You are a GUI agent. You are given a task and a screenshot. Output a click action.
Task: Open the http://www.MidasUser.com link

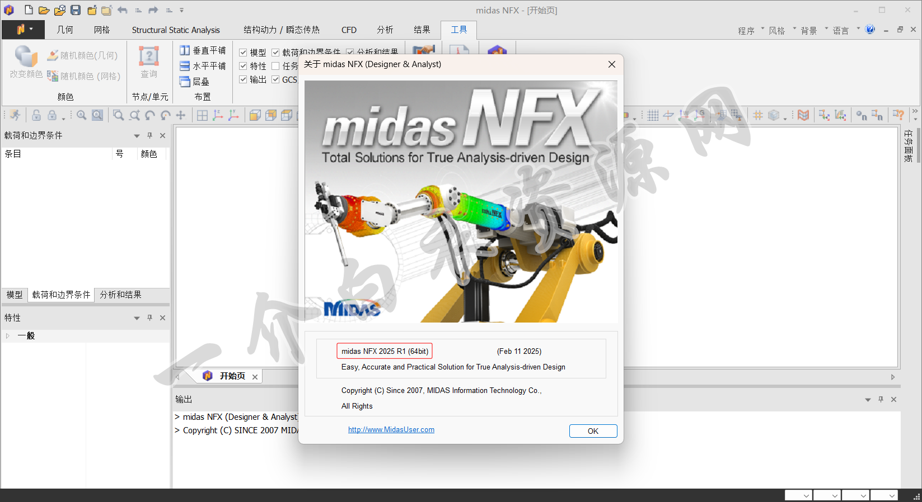tap(391, 429)
